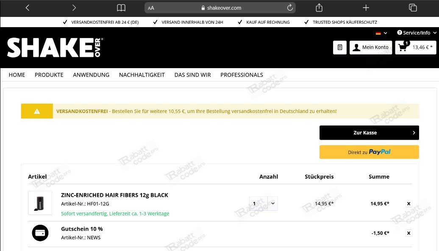Click 'Sofort versandfertig' delivery time text
Screen dimensions: 439x251
coord(115,214)
